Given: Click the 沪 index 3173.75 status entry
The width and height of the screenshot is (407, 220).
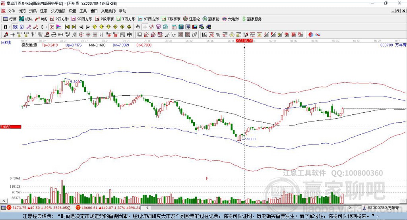Looking at the screenshot, I should coord(39,208).
